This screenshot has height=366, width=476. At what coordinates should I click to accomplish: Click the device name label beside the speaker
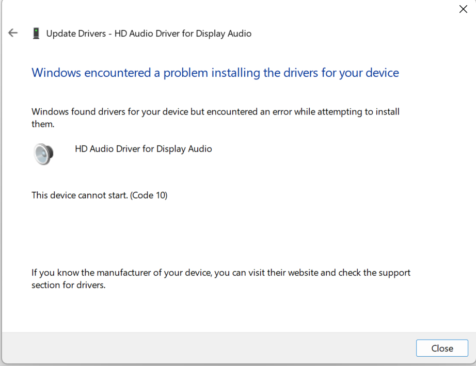(144, 149)
